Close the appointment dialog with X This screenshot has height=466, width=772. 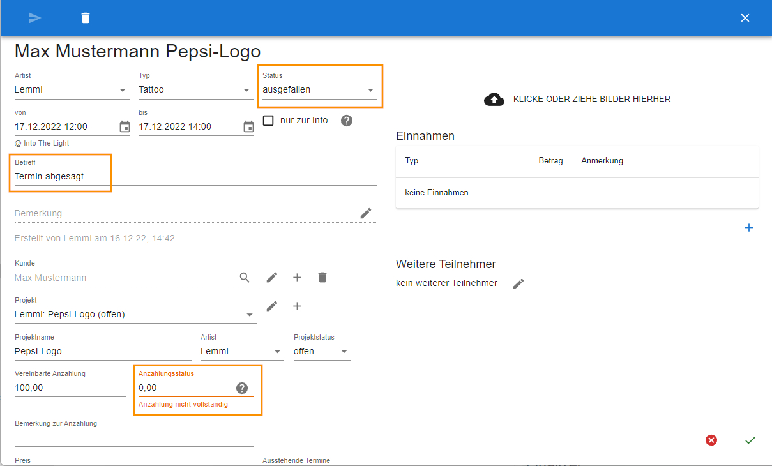click(x=745, y=18)
